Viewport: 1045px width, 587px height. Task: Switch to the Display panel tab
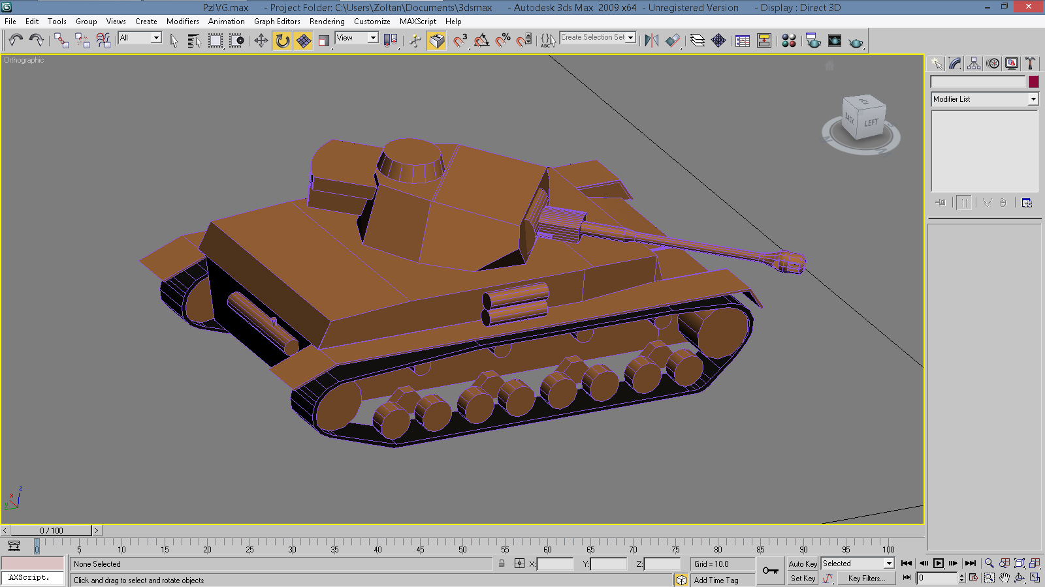point(1012,63)
